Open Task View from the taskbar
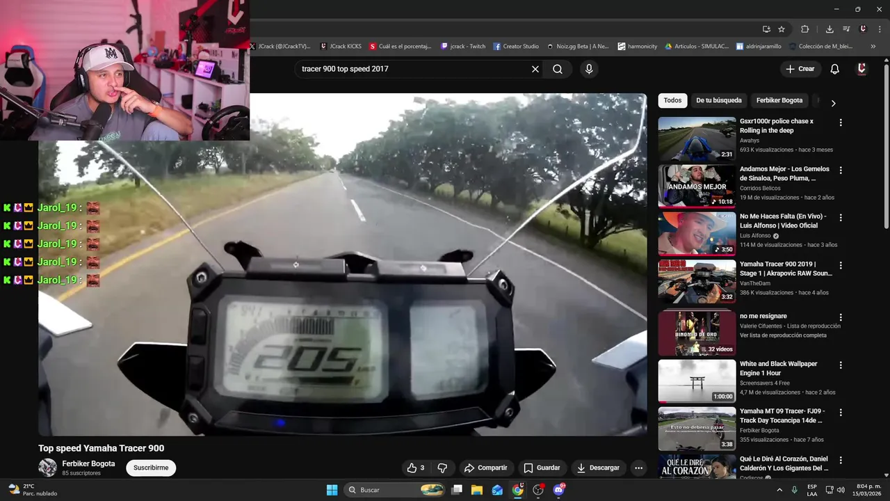 click(x=457, y=490)
